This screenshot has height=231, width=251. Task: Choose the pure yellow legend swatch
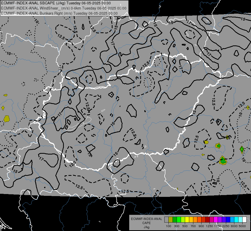(x=187, y=220)
